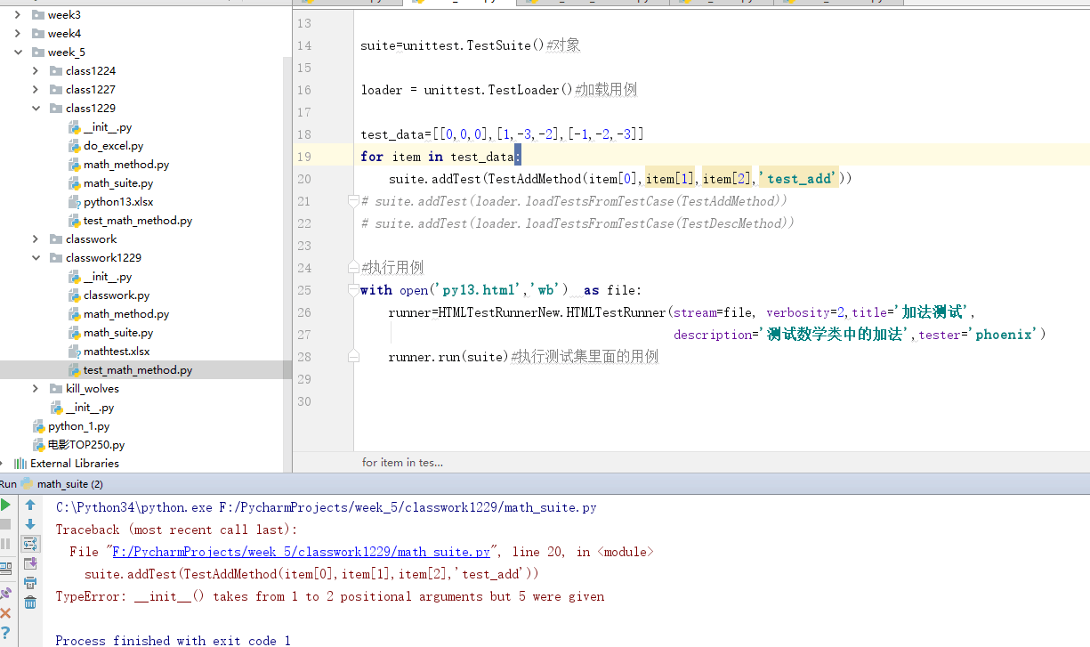
Task: Toggle code fold marker at line 21
Action: point(353,202)
